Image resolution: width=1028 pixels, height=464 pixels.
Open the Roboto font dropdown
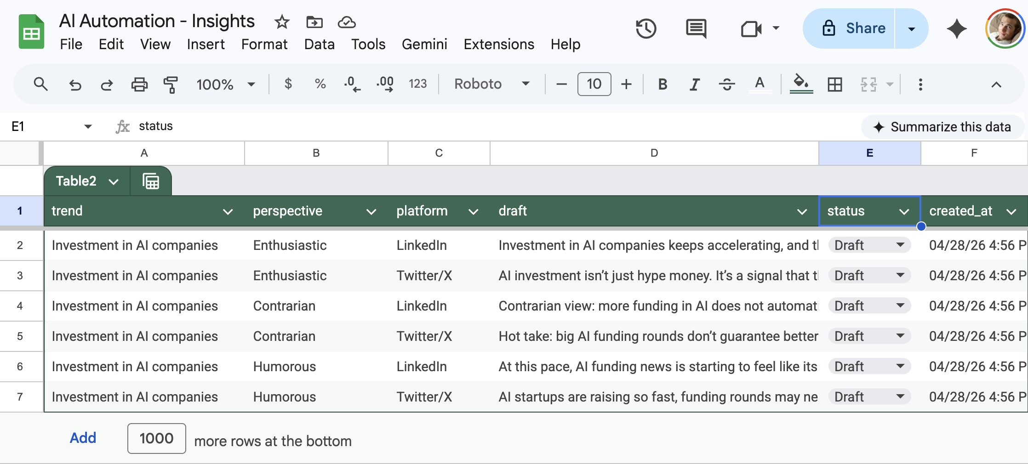pos(492,84)
